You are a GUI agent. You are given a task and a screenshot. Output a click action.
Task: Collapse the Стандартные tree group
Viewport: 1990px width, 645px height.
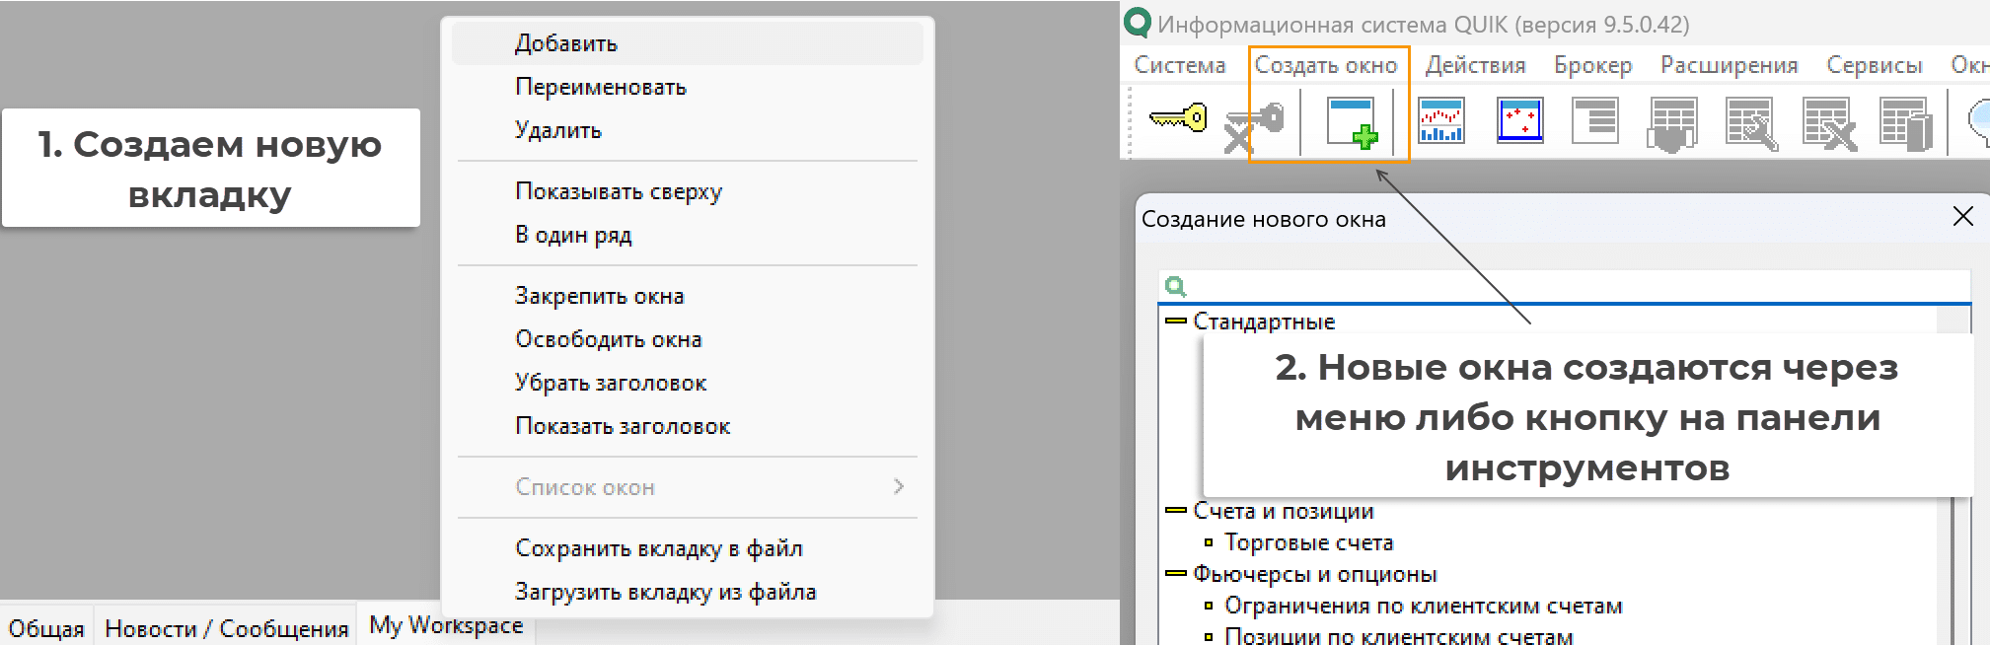[1175, 322]
